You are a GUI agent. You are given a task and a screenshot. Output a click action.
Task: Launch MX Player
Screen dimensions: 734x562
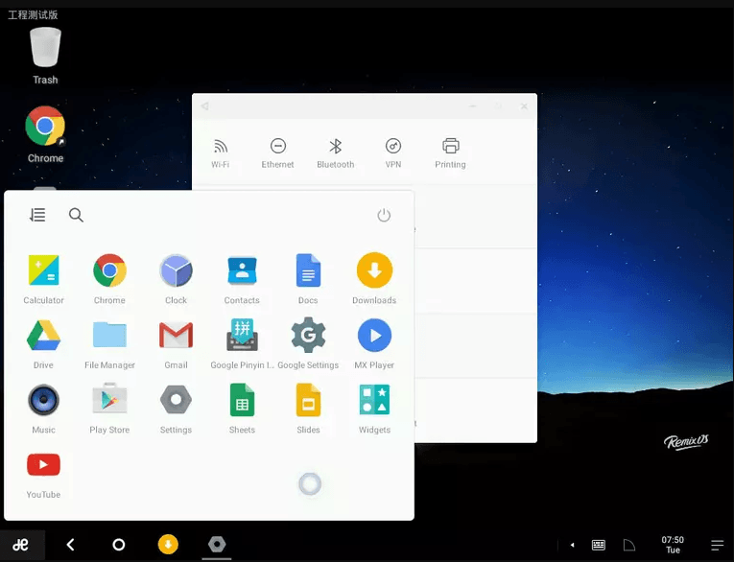[374, 344]
